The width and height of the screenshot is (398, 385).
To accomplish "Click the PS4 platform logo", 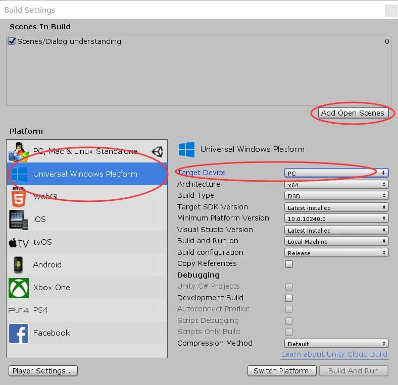I will point(19,310).
